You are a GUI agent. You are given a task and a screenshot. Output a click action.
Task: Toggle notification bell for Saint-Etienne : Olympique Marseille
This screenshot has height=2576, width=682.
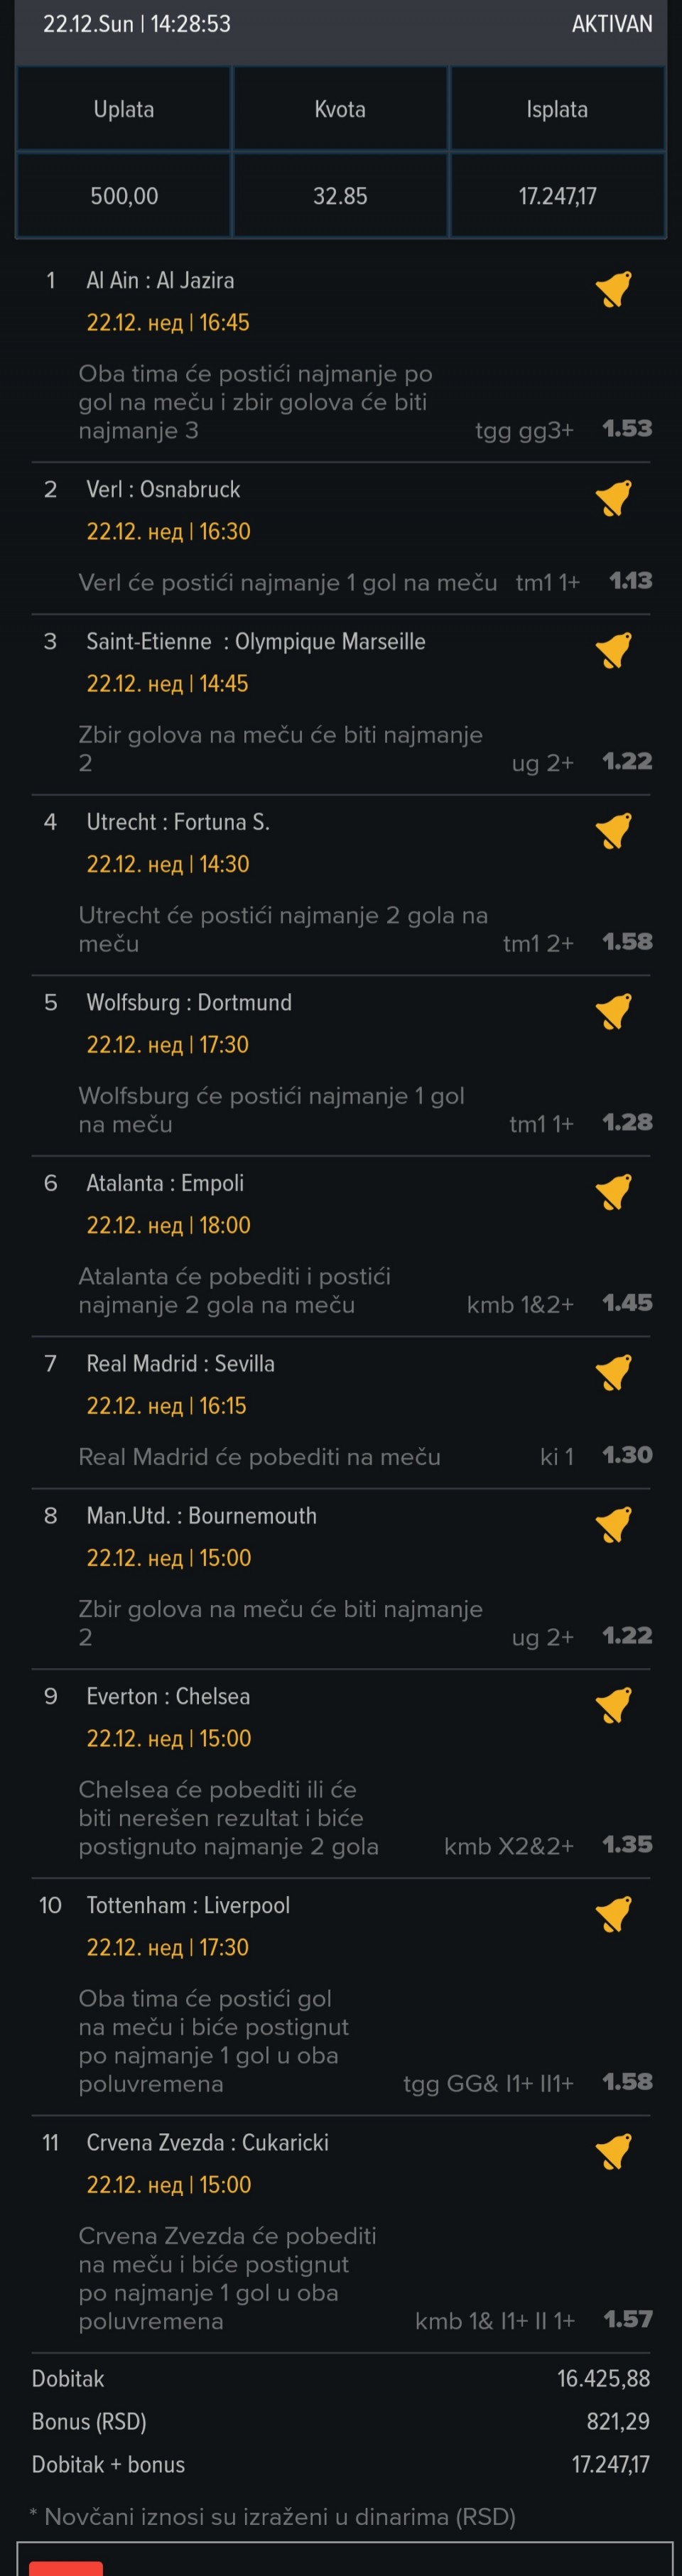tap(614, 650)
